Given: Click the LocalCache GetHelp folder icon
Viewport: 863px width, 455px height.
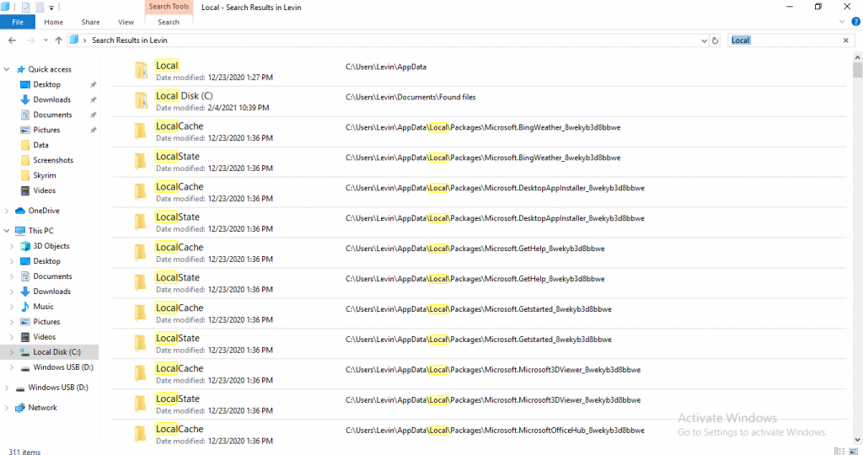Looking at the screenshot, I should click(141, 252).
